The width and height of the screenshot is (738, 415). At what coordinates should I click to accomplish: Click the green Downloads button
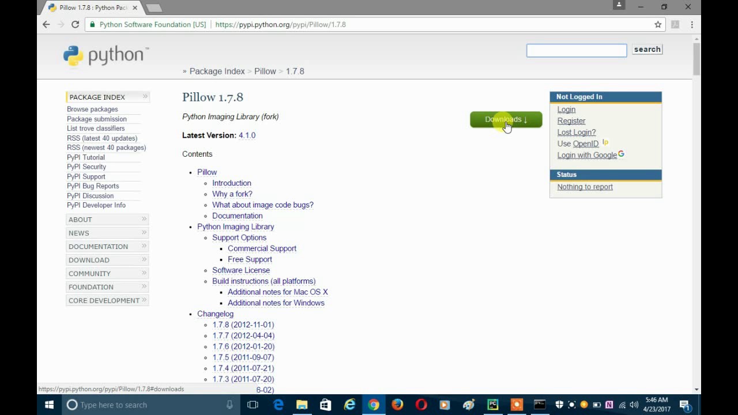pos(506,119)
